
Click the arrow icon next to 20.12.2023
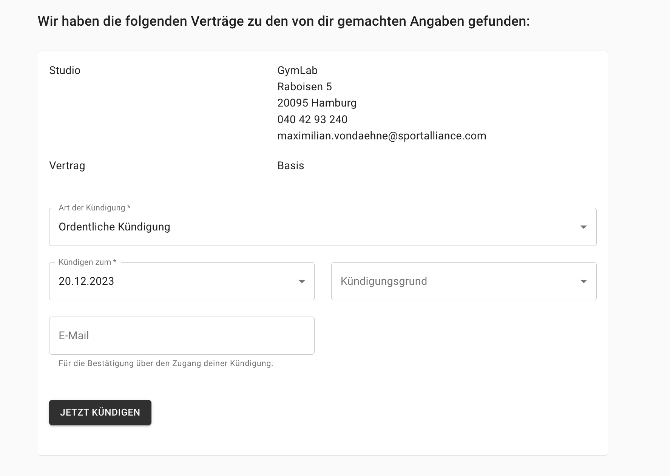pos(302,281)
